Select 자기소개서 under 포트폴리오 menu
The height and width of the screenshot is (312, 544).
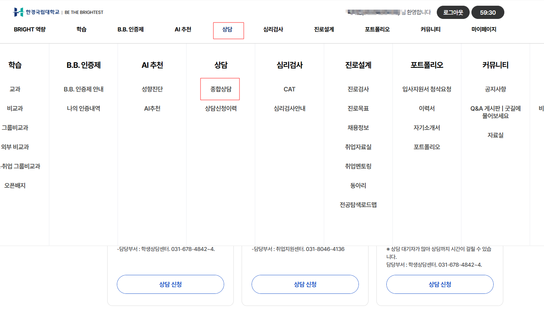click(426, 128)
